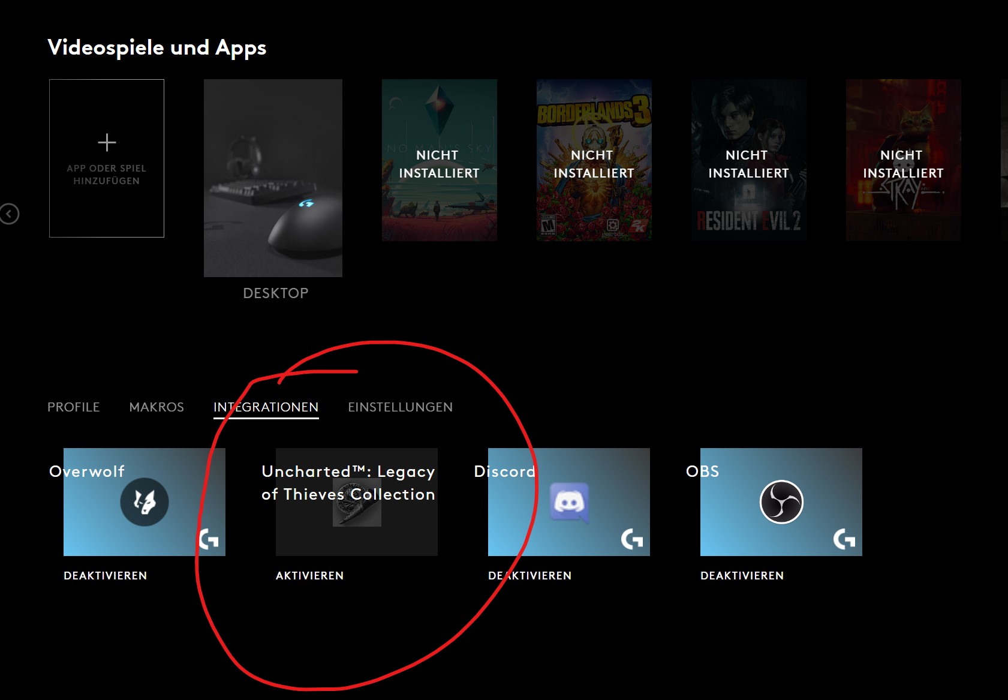1008x700 pixels.
Task: Open the MAKROS tab
Action: [156, 407]
